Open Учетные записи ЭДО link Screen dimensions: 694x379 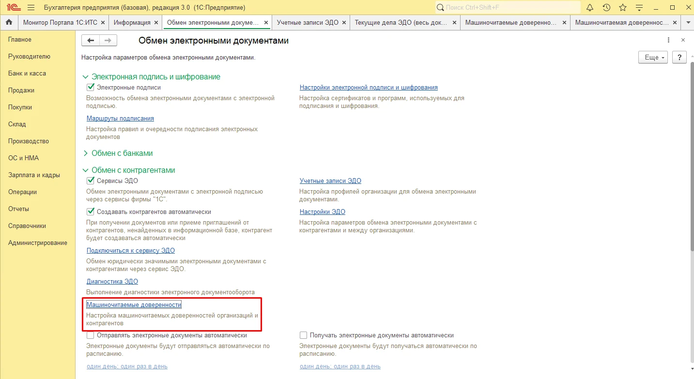(x=330, y=181)
